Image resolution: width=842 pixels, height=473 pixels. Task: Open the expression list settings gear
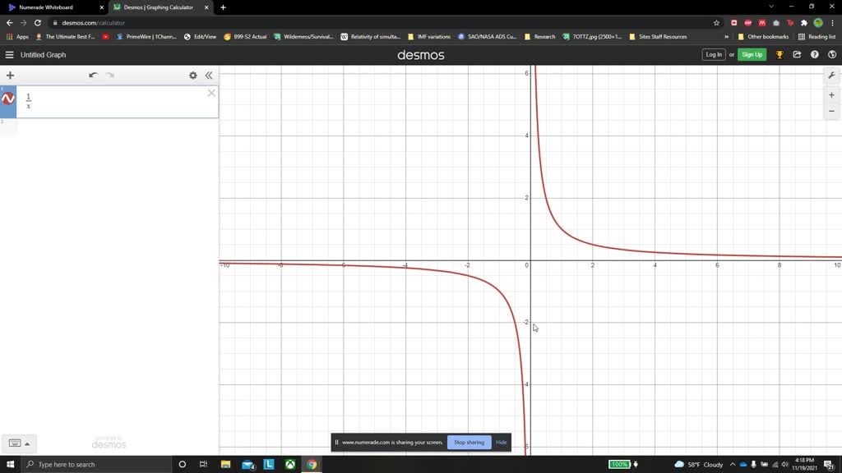(x=193, y=75)
